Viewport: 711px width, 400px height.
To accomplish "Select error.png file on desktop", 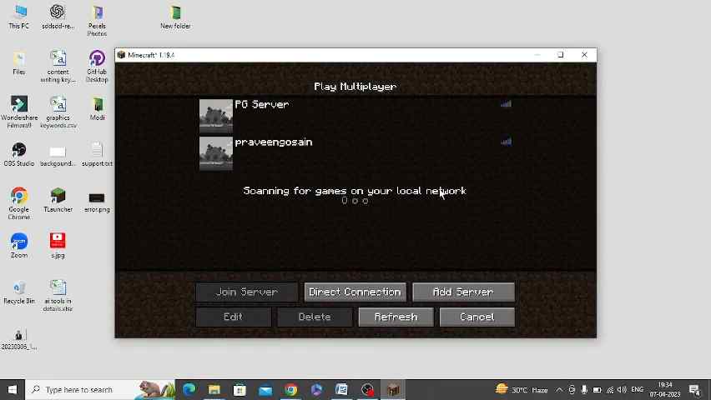I will [97, 202].
